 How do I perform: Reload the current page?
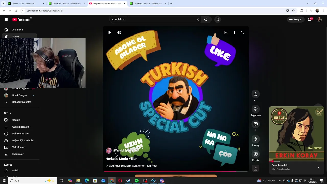click(x=16, y=11)
